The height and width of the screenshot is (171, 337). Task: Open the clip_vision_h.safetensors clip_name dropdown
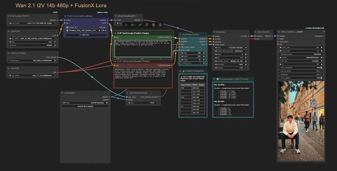coord(33,60)
